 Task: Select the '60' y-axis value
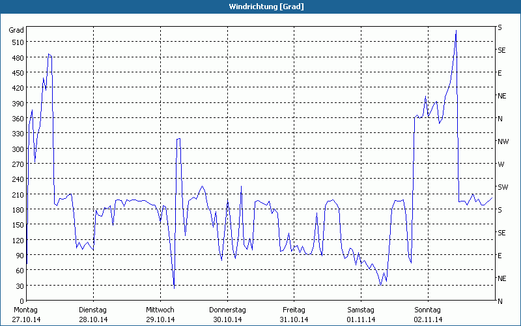coord(20,271)
